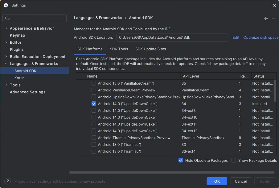
Task: Click the 'Installed' status cell
Action: [x=260, y=104]
